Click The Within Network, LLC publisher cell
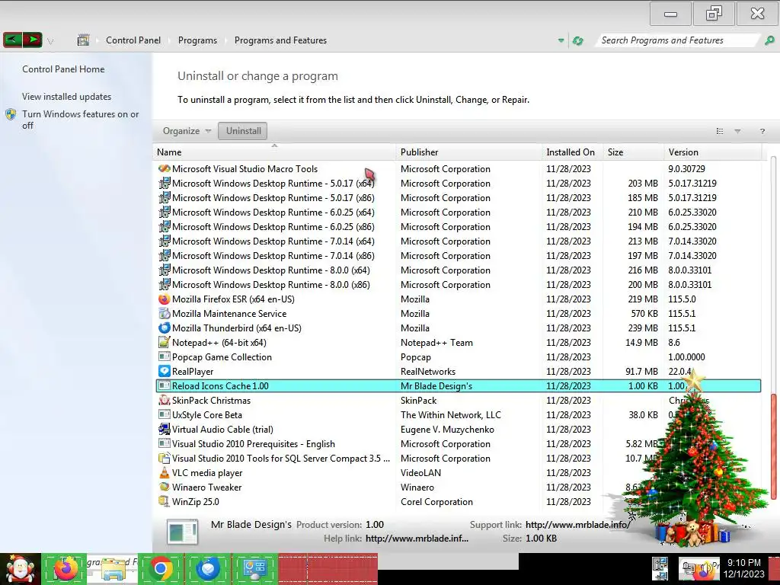 [x=451, y=415]
